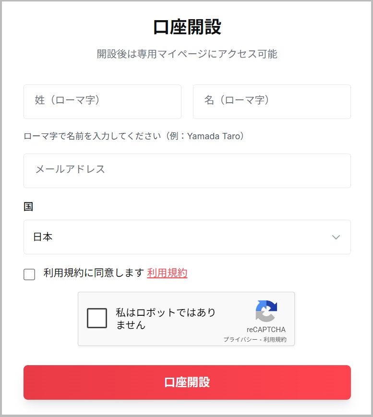Focus the 姓(ローマ字) last name field

point(102,102)
